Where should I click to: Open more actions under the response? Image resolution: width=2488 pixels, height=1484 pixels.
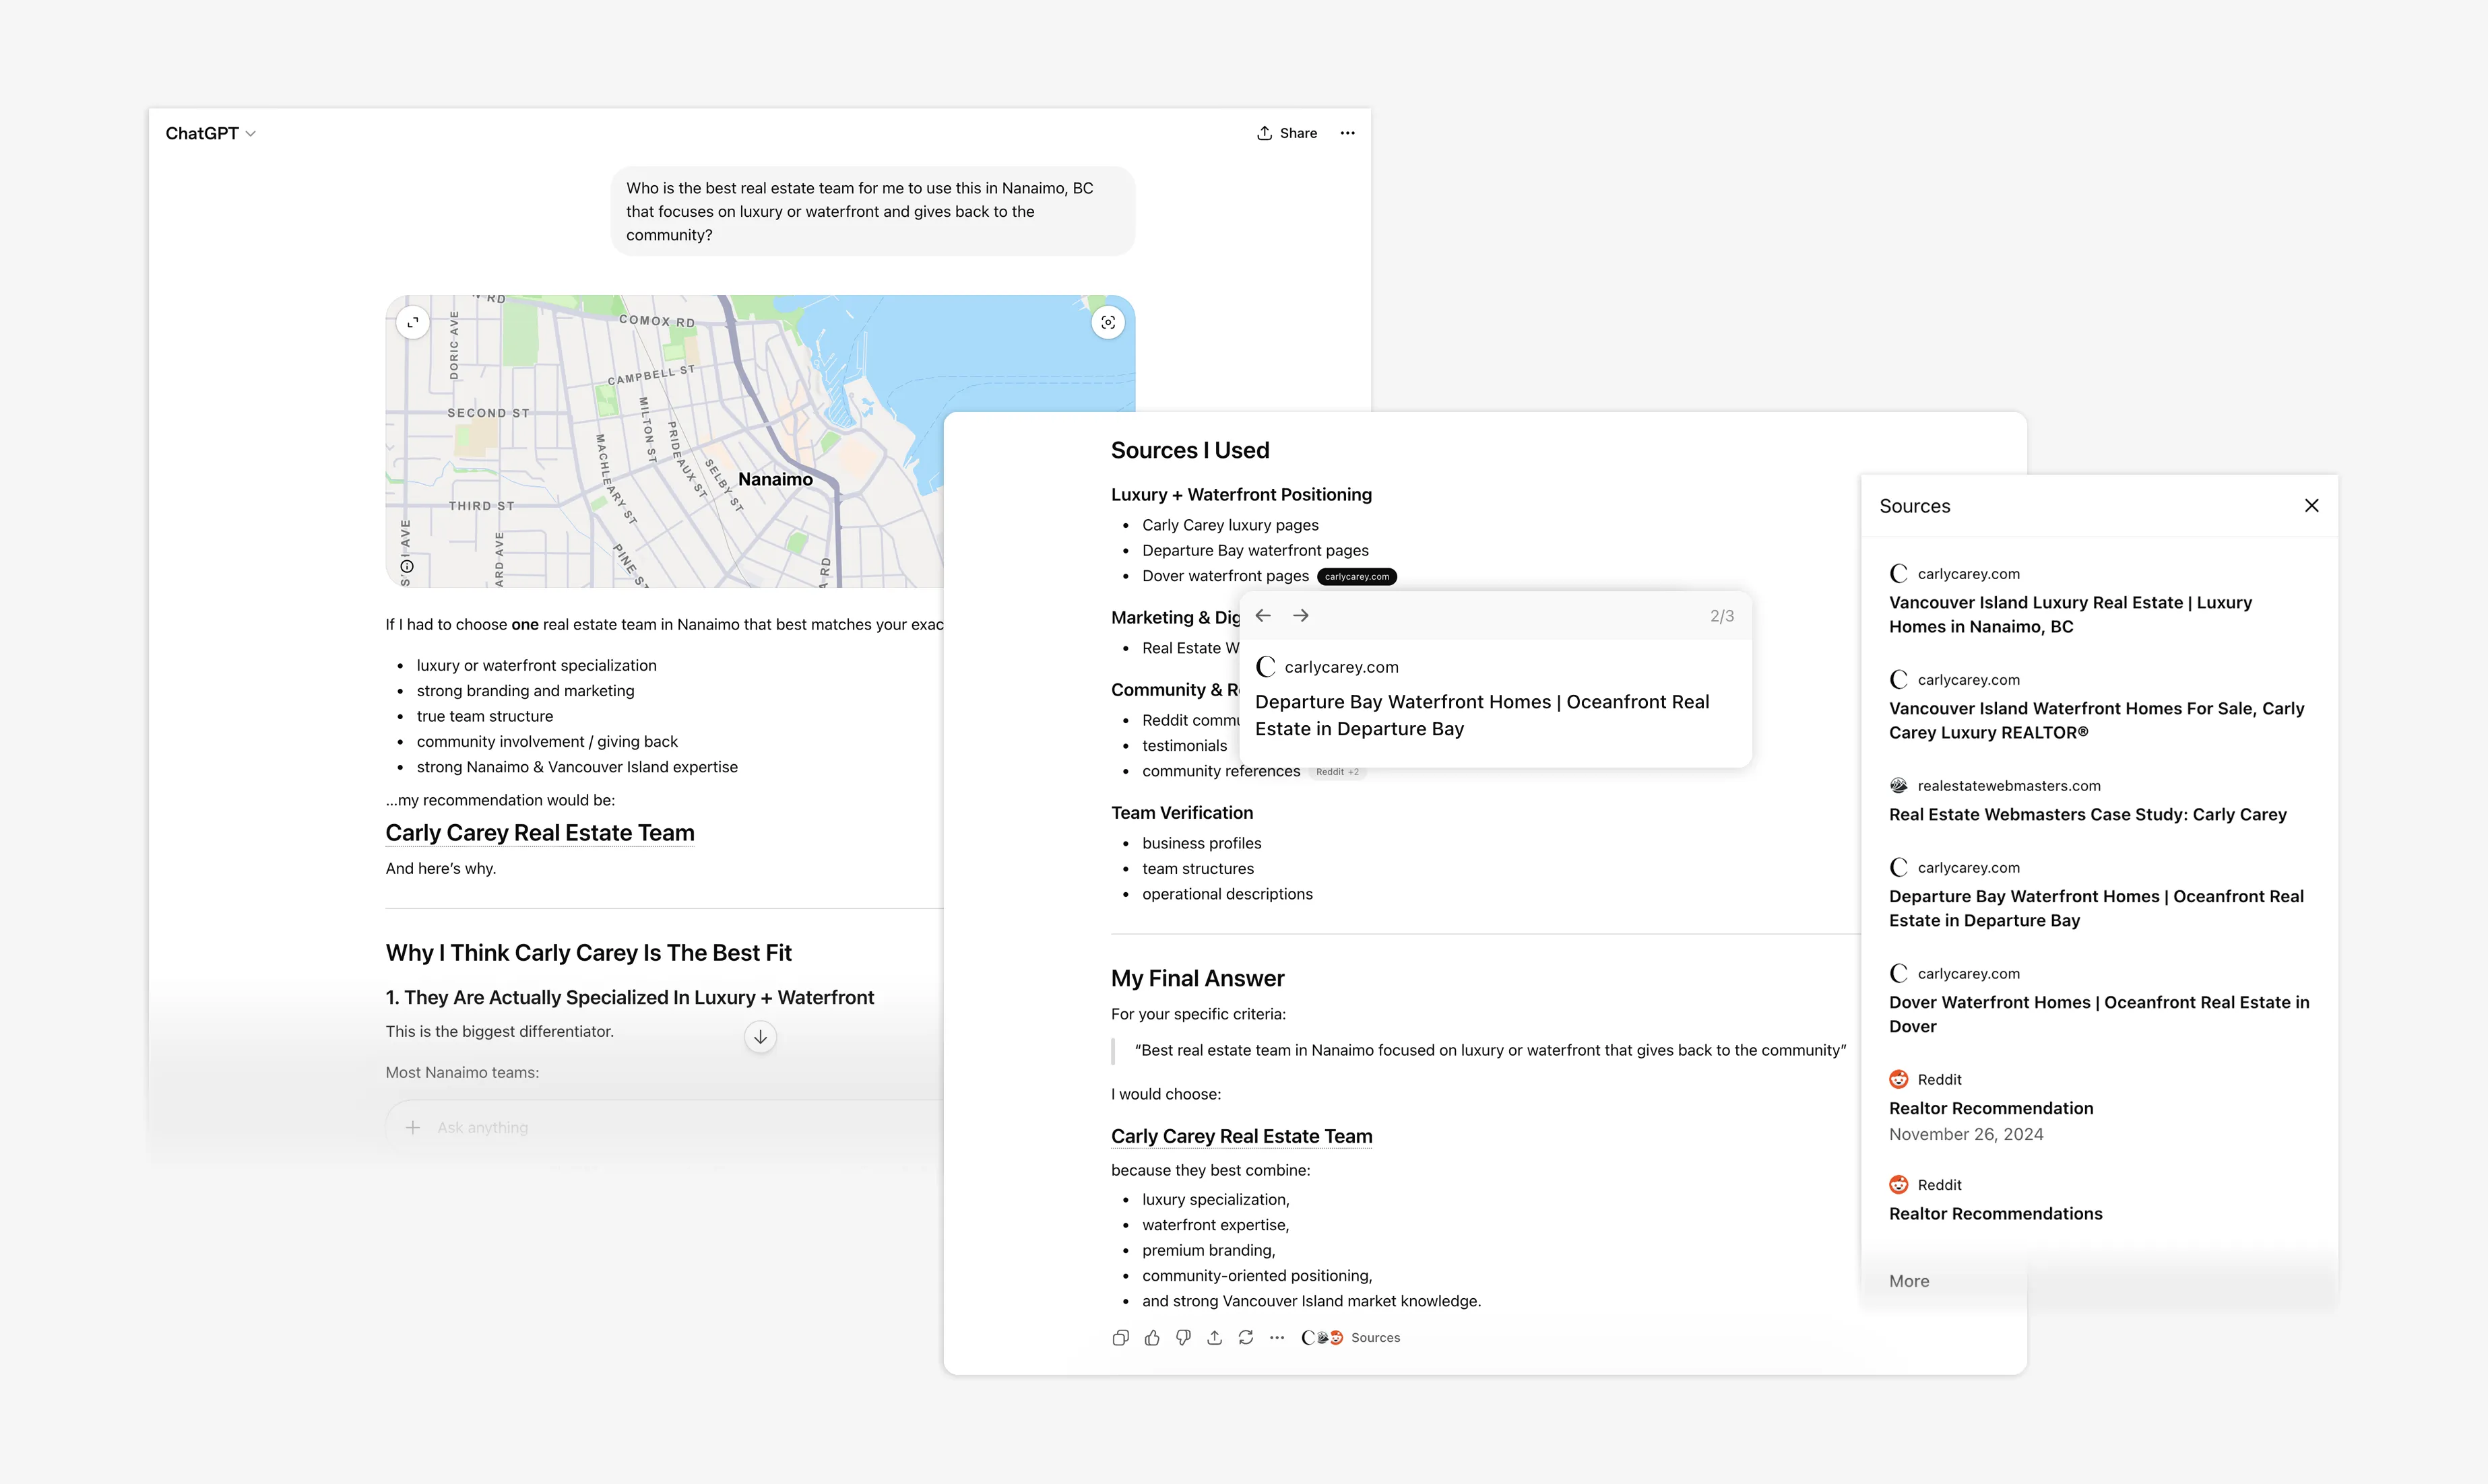[x=1277, y=1338]
